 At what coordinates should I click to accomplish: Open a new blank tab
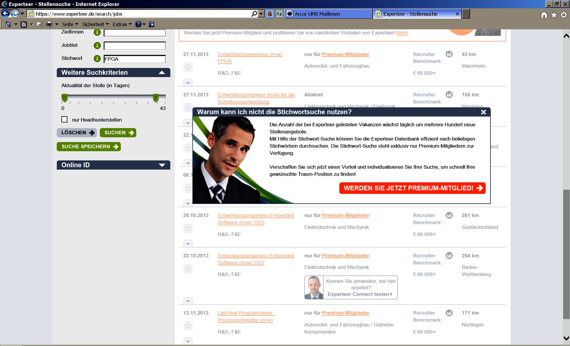466,14
